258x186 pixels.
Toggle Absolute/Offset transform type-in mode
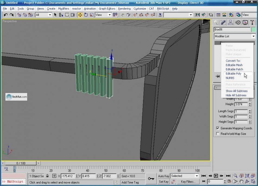click(54, 176)
